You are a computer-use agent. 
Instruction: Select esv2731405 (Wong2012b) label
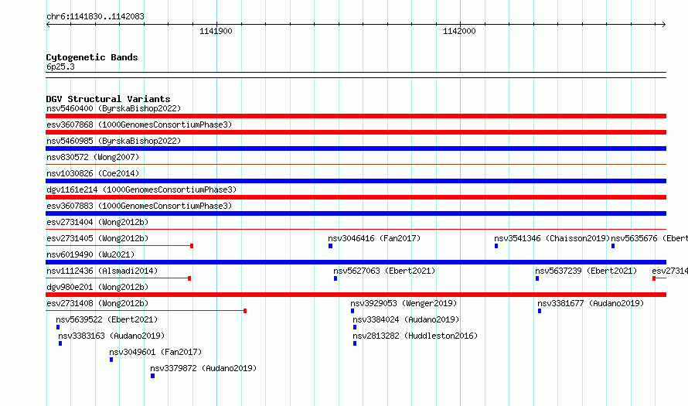[97, 238]
